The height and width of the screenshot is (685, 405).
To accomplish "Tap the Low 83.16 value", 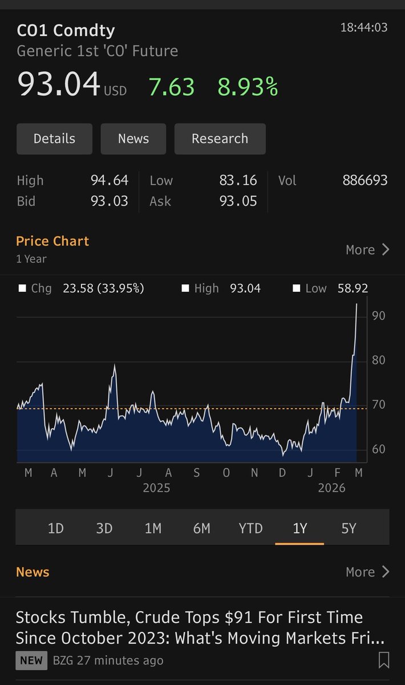I will (238, 180).
